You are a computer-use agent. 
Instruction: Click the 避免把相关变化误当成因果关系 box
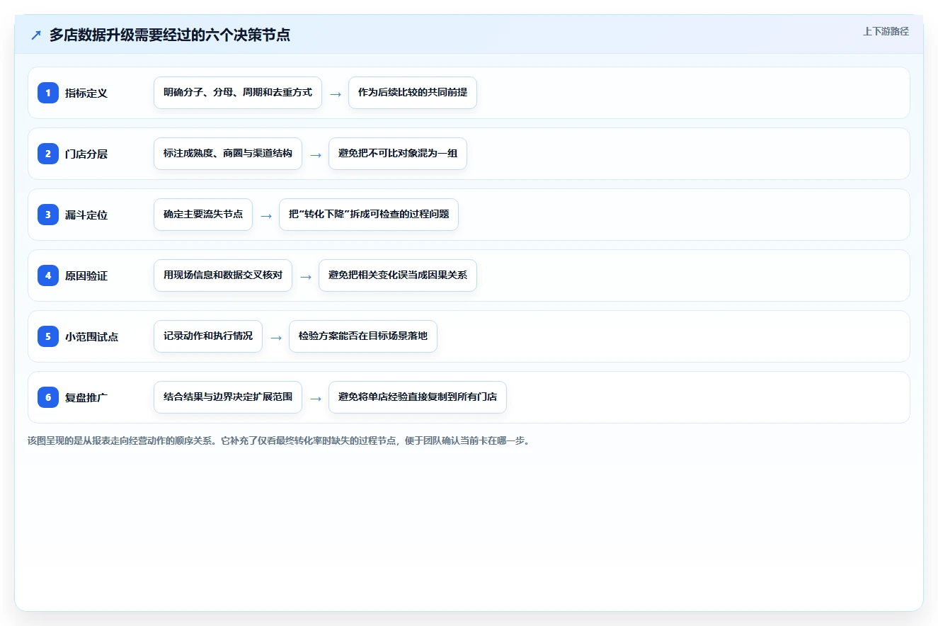398,275
